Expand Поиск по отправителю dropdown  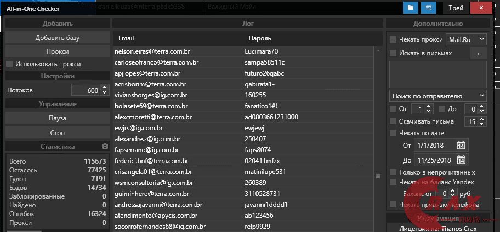pos(438,96)
